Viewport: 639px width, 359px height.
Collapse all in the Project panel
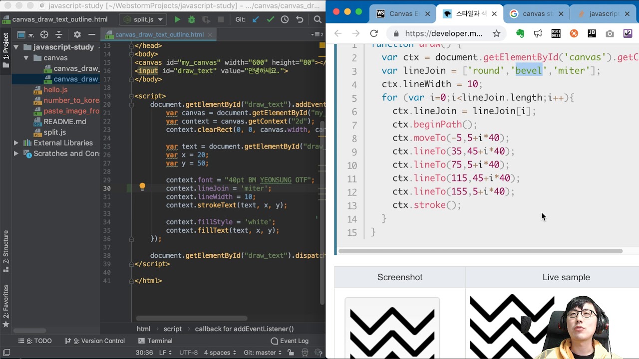tap(59, 34)
